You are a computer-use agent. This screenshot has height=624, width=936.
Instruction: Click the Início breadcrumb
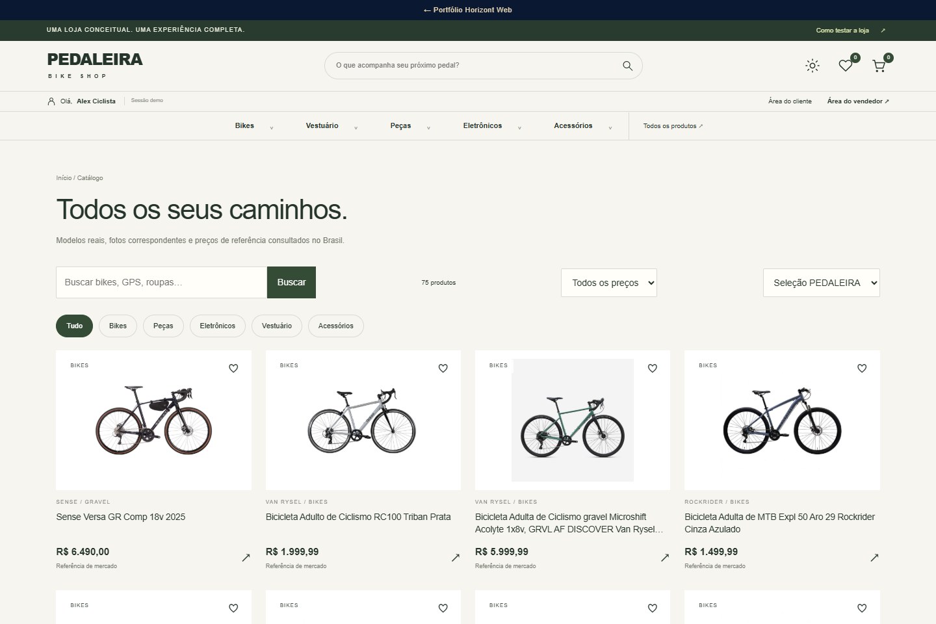[x=64, y=178]
